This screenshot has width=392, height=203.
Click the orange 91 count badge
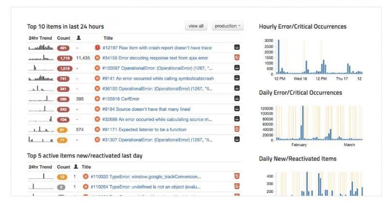[x=62, y=130]
